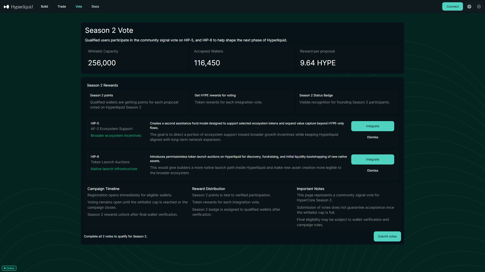Click the Whitelist Capacity value 256,000
The width and height of the screenshot is (485, 272).
click(x=102, y=63)
